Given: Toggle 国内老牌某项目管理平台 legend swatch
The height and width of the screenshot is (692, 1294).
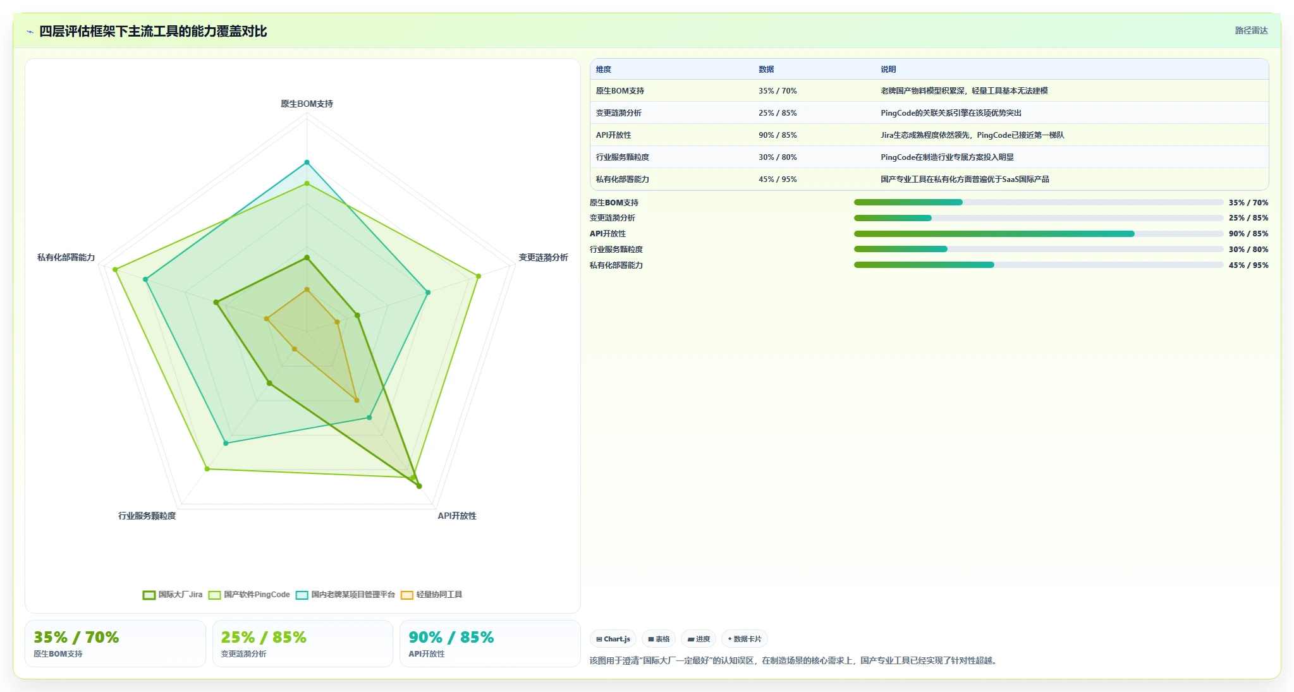Looking at the screenshot, I should (x=302, y=595).
